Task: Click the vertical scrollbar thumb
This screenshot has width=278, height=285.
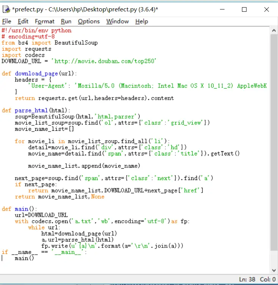Action: [274, 142]
